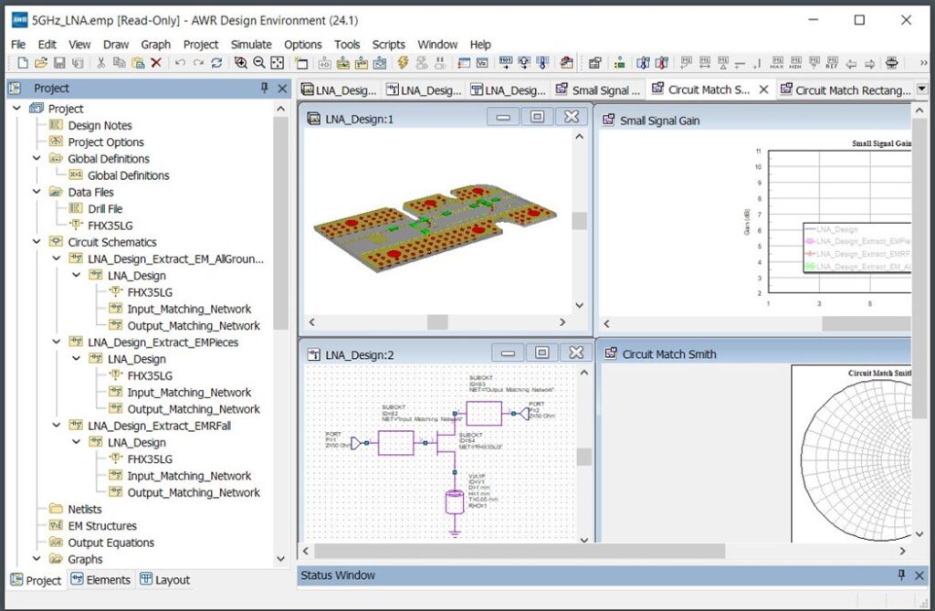Switch to the Circuit Match Rectang... tab
Screen dimensions: 935x611
[846, 90]
